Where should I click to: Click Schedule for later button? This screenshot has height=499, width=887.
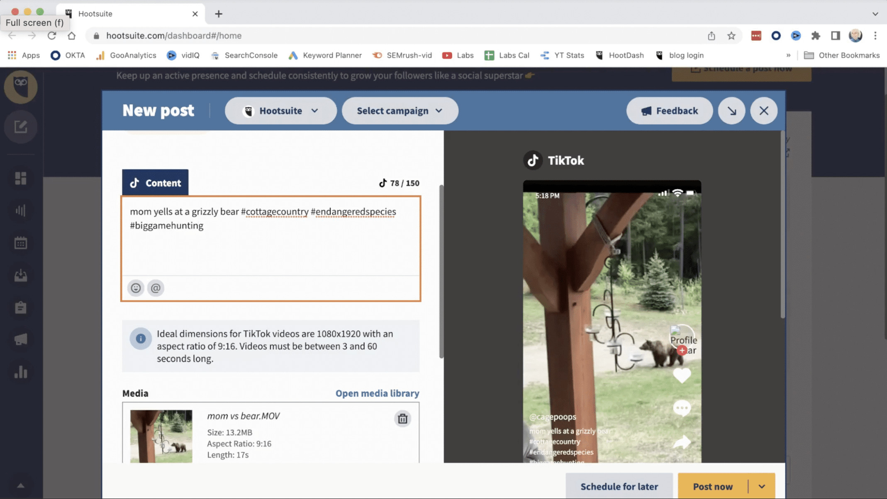tap(619, 486)
